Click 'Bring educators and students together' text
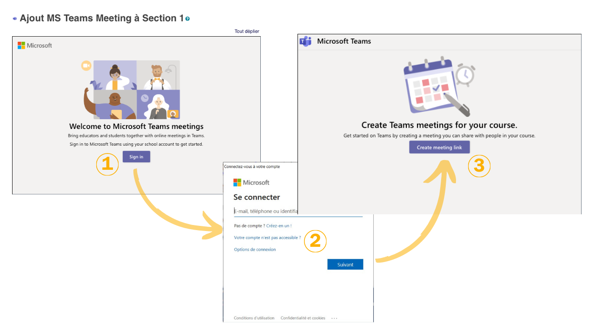This screenshot has width=595, height=334. (136, 136)
